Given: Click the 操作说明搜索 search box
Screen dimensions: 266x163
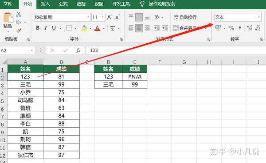Looking at the screenshot, I should (162, 4).
